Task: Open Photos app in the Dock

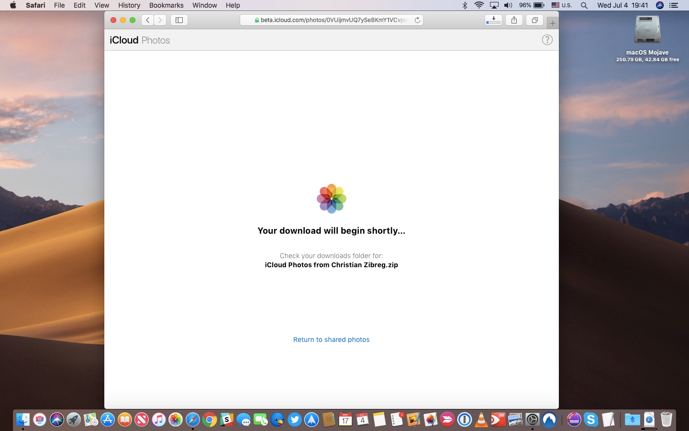Action: 176,420
